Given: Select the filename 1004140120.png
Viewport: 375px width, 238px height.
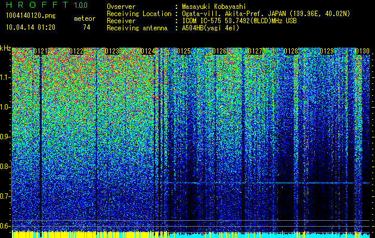Looking at the screenshot, I should 31,16.
